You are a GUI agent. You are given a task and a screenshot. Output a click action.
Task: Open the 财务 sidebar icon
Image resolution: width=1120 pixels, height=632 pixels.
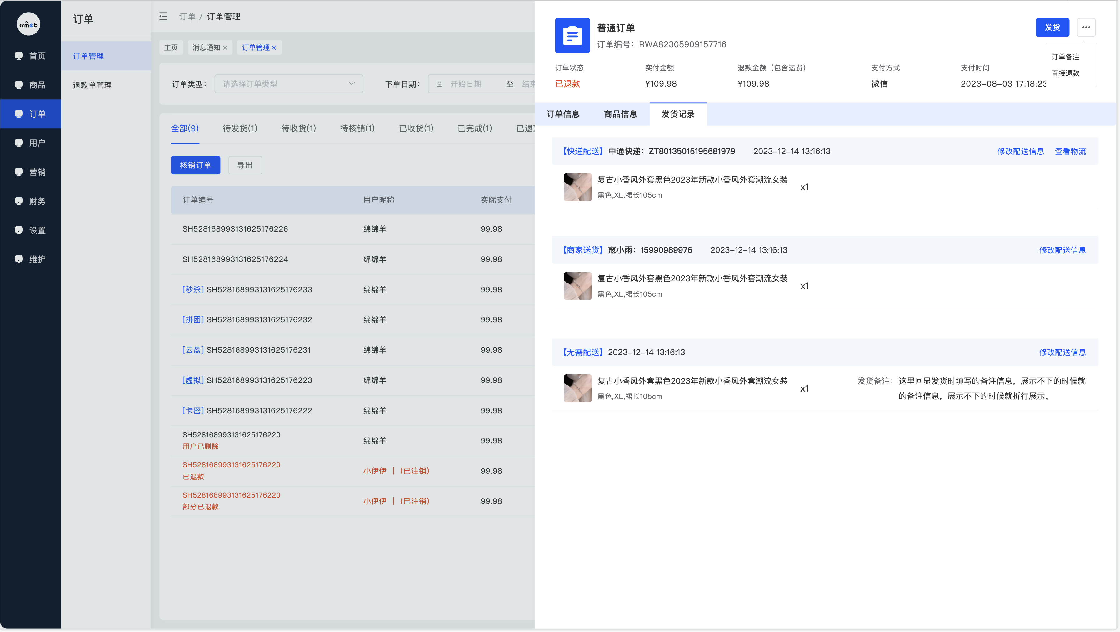tap(19, 201)
